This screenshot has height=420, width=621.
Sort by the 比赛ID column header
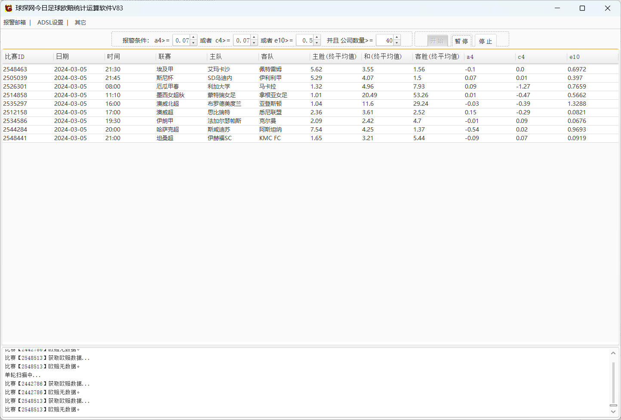[x=28, y=57]
